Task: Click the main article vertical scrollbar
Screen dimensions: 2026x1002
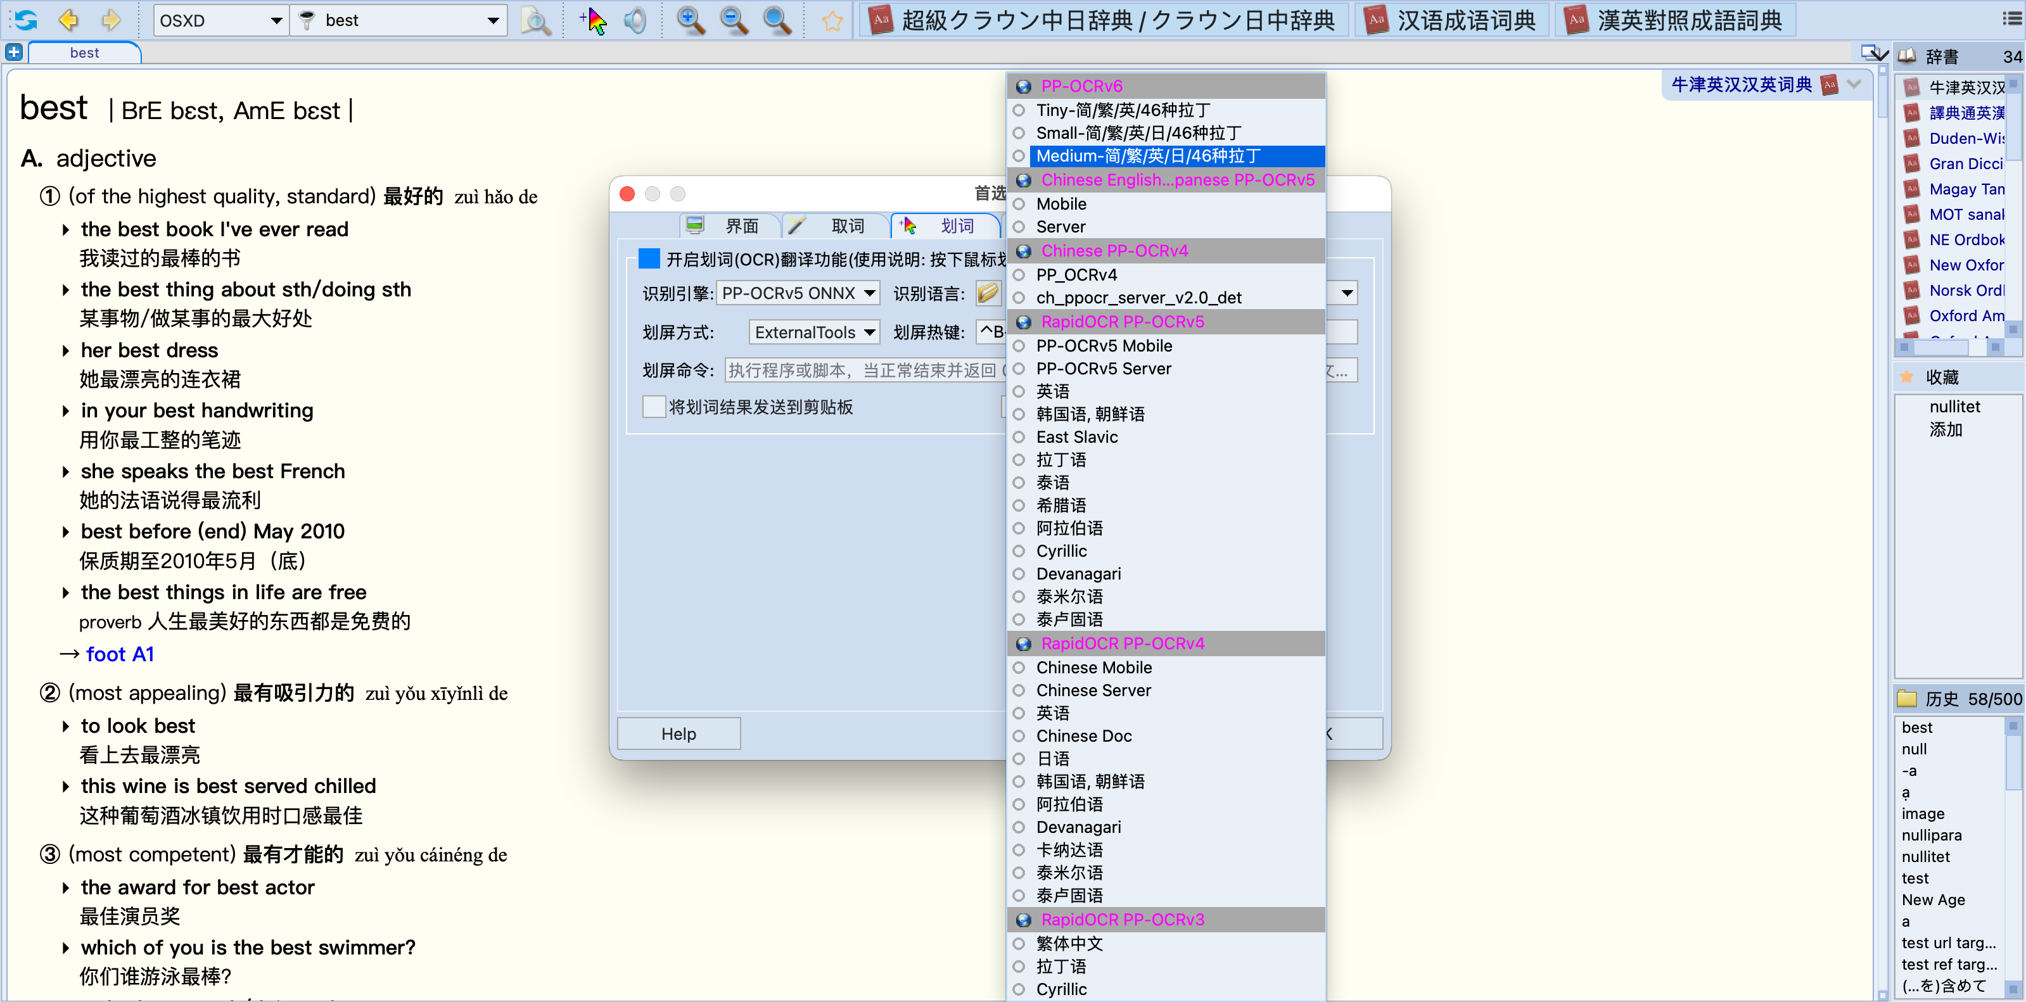Action: (1882, 531)
